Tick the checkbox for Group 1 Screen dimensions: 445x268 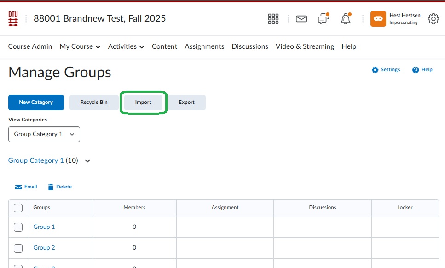(18, 227)
